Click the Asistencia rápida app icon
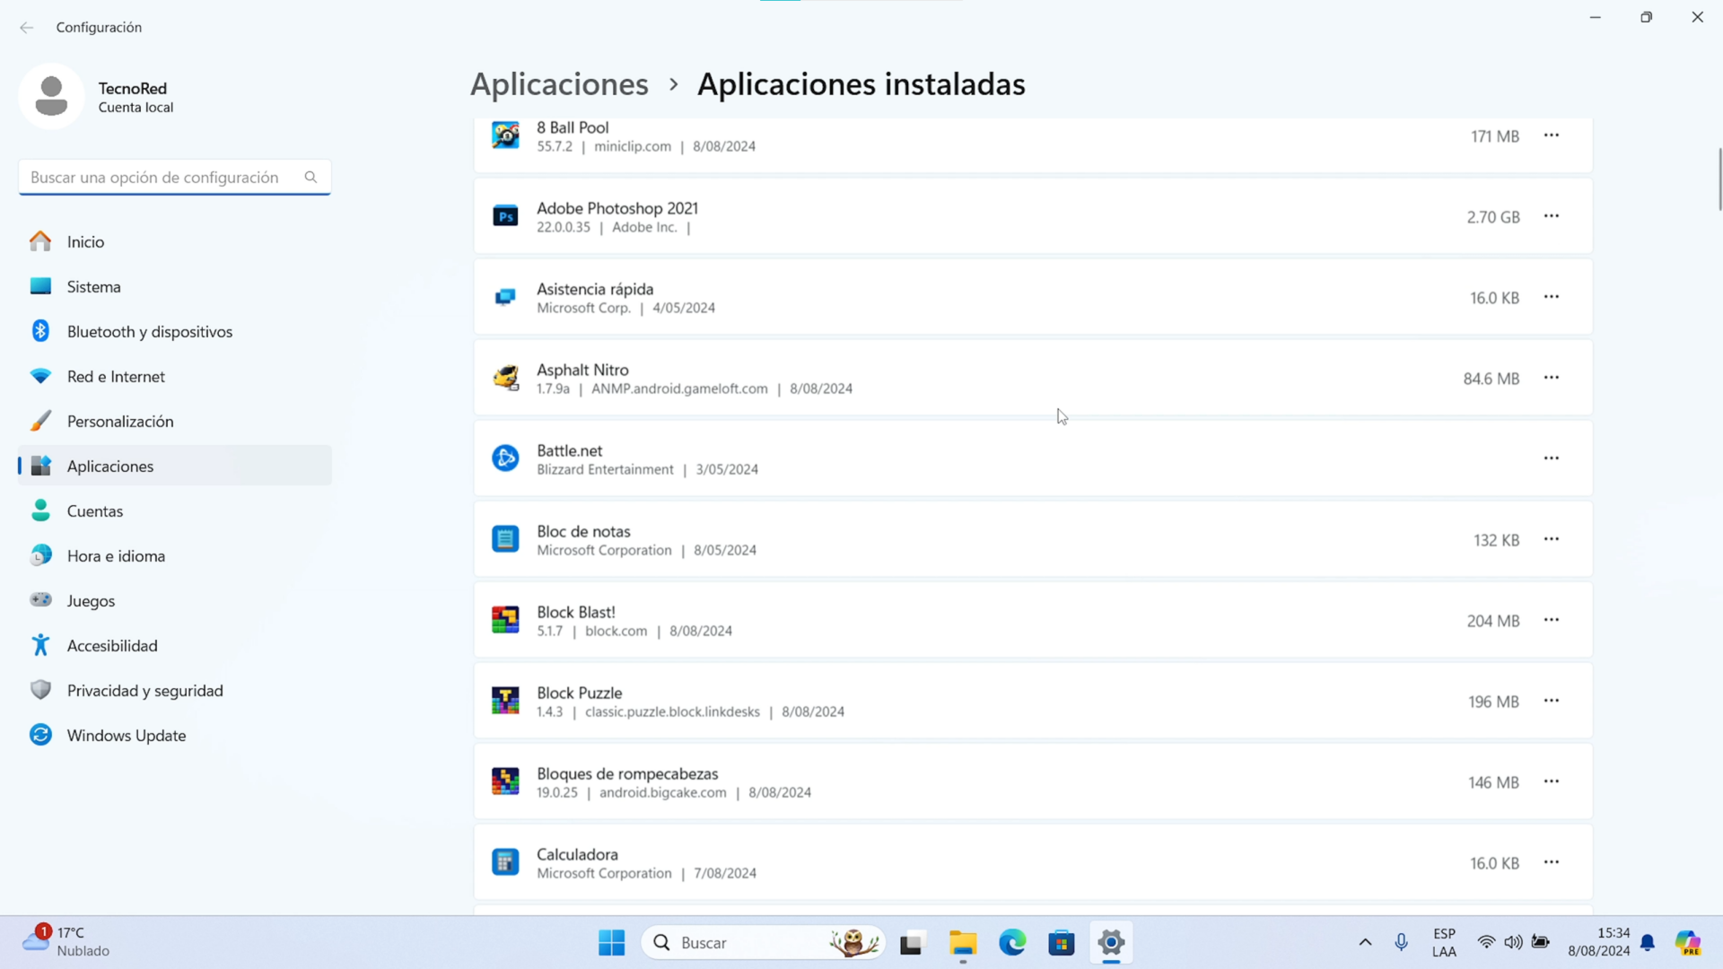 [x=505, y=297]
